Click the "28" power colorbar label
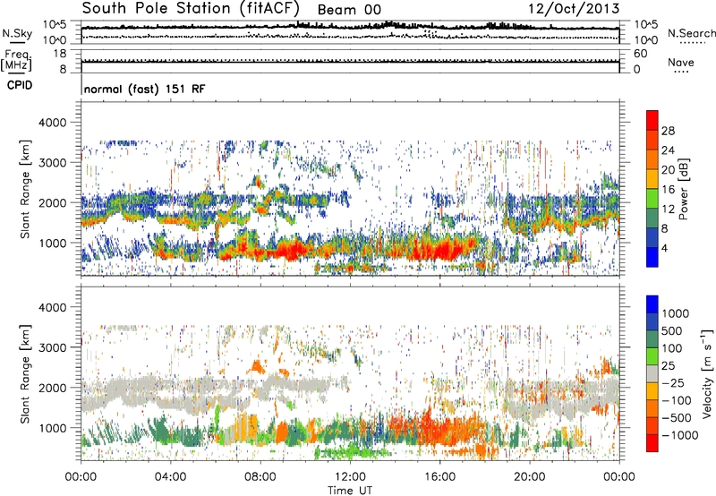This screenshot has width=716, height=496. [x=668, y=131]
